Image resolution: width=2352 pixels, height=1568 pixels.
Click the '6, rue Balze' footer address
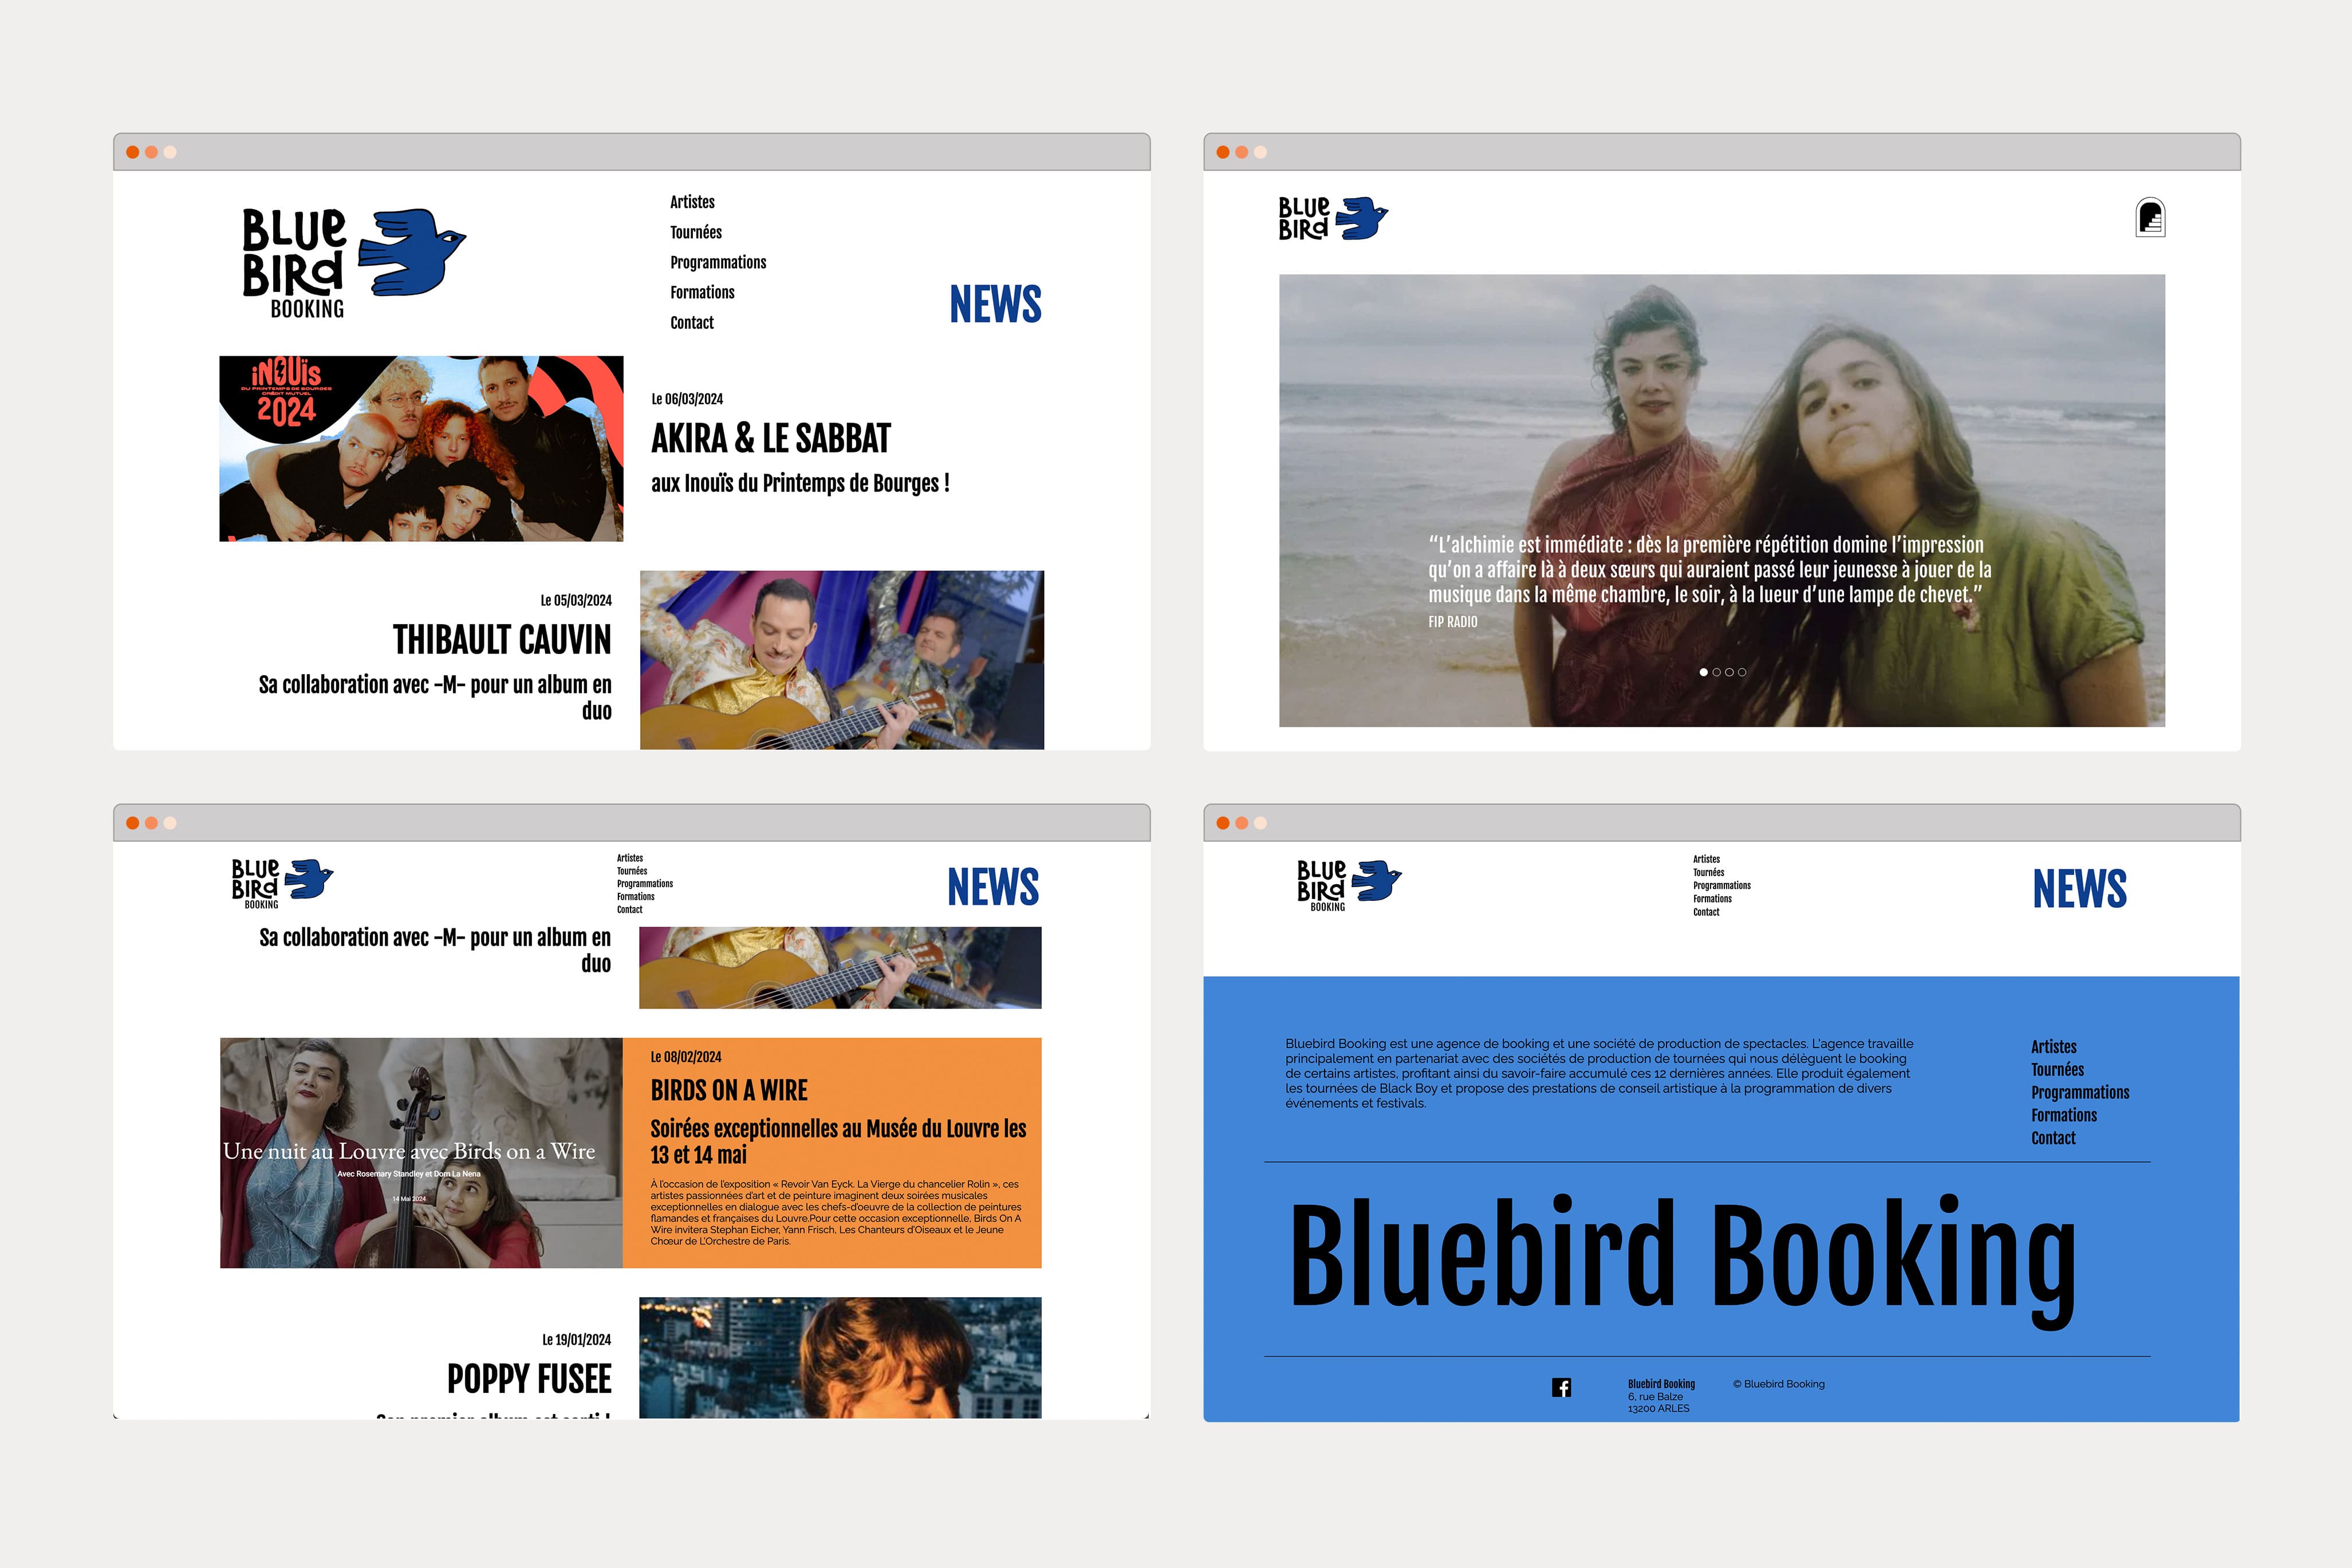tap(1655, 1397)
